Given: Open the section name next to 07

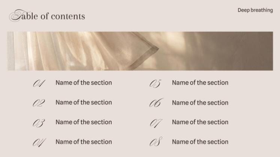Looking at the screenshot, I should (x=200, y=122).
